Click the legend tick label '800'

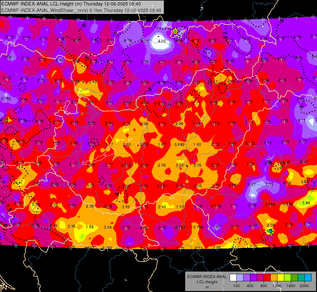(264, 286)
